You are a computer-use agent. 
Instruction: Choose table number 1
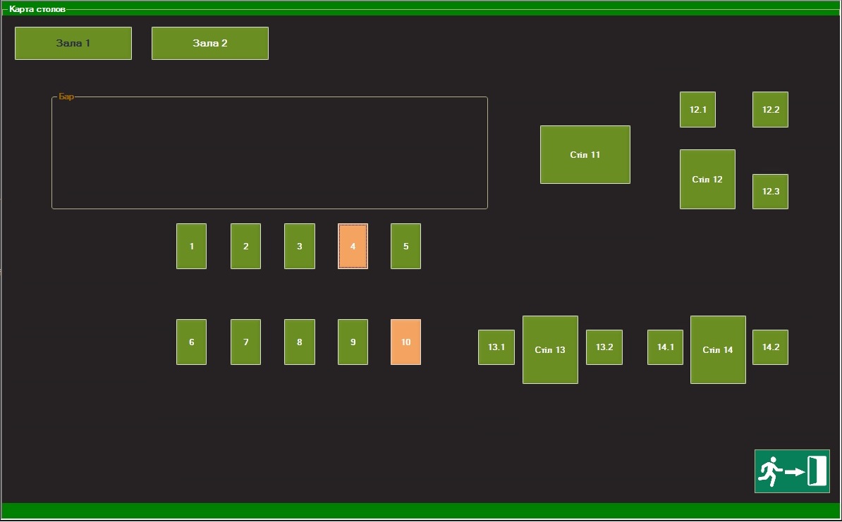coord(191,246)
